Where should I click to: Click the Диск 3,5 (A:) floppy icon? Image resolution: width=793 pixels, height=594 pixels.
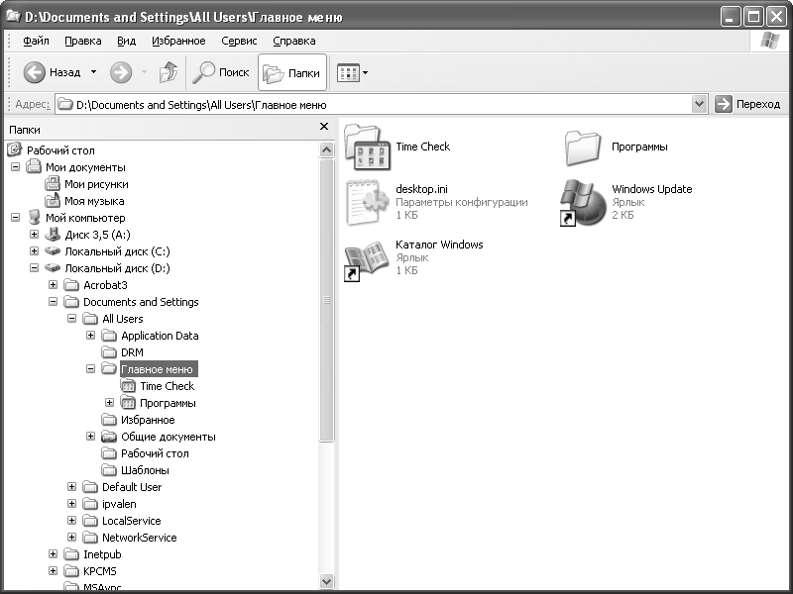pyautogui.click(x=53, y=234)
